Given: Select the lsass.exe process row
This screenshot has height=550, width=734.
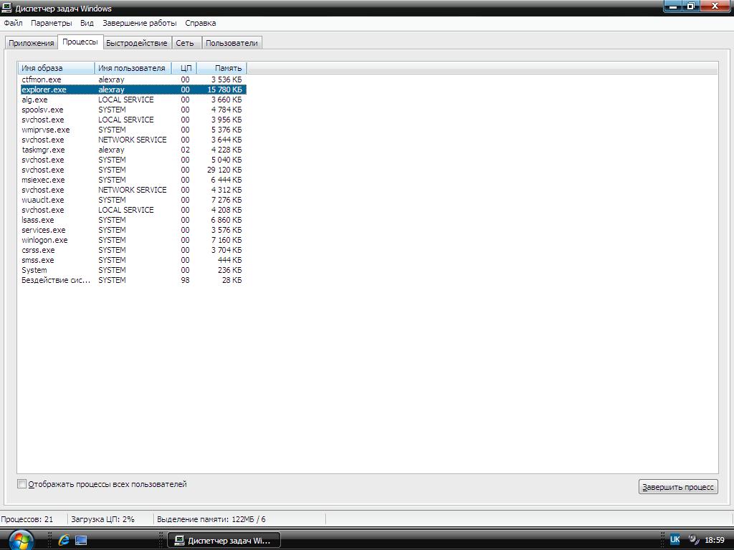Looking at the screenshot, I should [133, 221].
